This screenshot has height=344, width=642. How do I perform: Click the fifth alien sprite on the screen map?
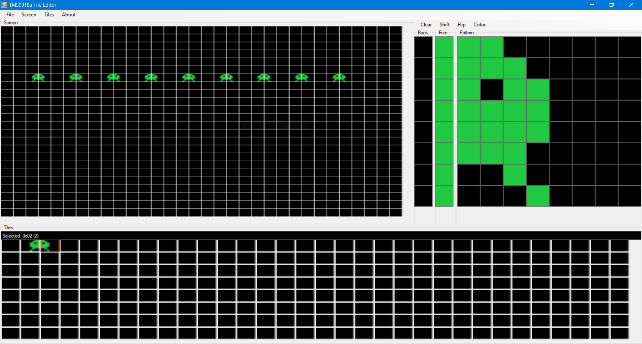tap(189, 77)
